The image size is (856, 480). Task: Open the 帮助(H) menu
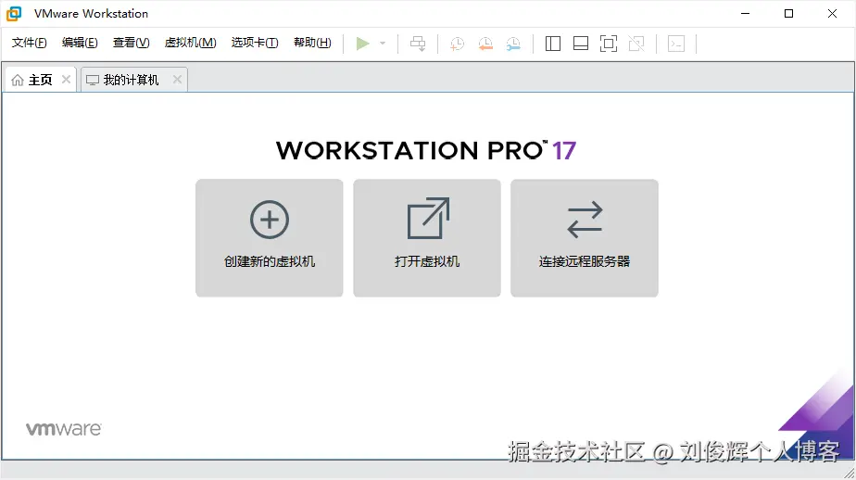tap(313, 43)
